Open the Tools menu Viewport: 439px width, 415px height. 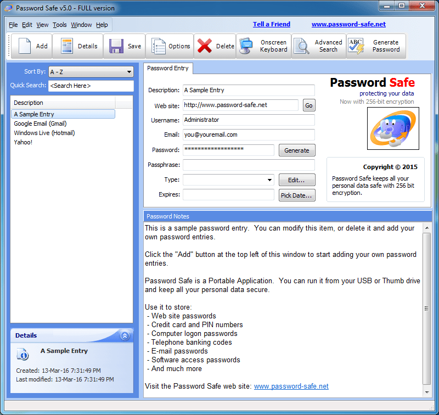[60, 25]
